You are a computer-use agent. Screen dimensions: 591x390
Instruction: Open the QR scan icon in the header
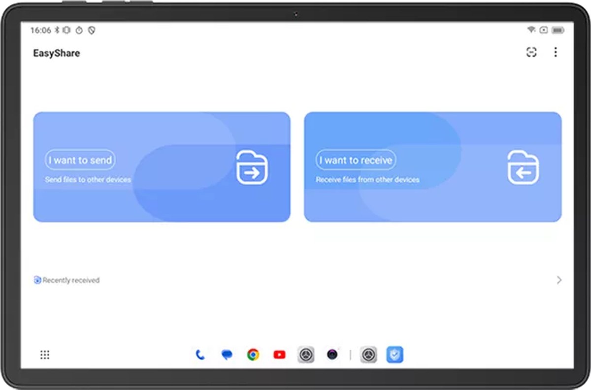click(531, 53)
